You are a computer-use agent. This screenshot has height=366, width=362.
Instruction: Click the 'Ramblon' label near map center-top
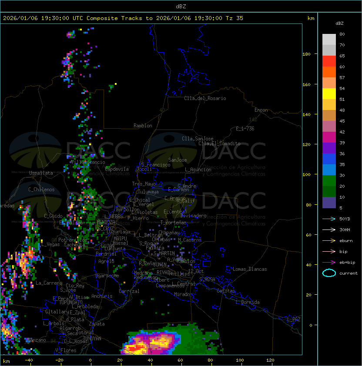pyautogui.click(x=143, y=126)
